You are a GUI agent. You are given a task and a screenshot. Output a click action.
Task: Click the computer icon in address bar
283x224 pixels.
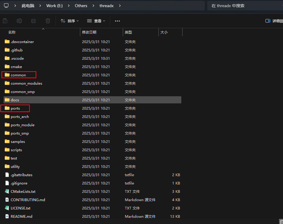point(6,6)
